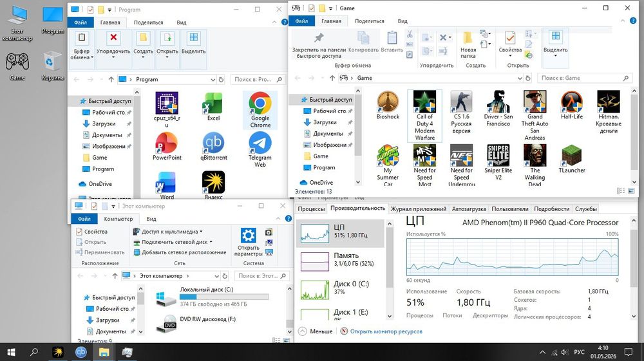Switch to Автозагрузка tab
Screen dimensions: 644x361
click(x=469, y=208)
